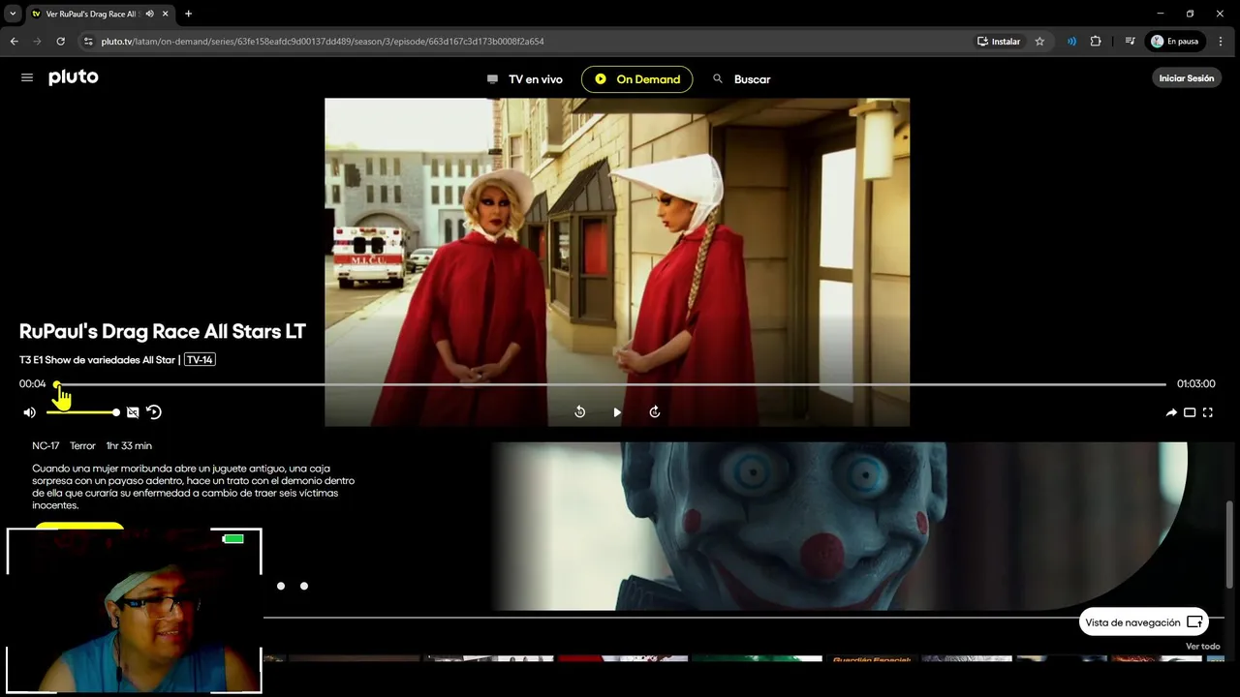The width and height of the screenshot is (1240, 697).
Task: Click the 01:03:00 duration text
Action: click(x=1195, y=384)
